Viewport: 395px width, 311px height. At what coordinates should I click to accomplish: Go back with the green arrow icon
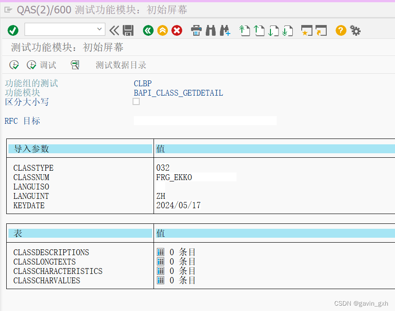(148, 30)
